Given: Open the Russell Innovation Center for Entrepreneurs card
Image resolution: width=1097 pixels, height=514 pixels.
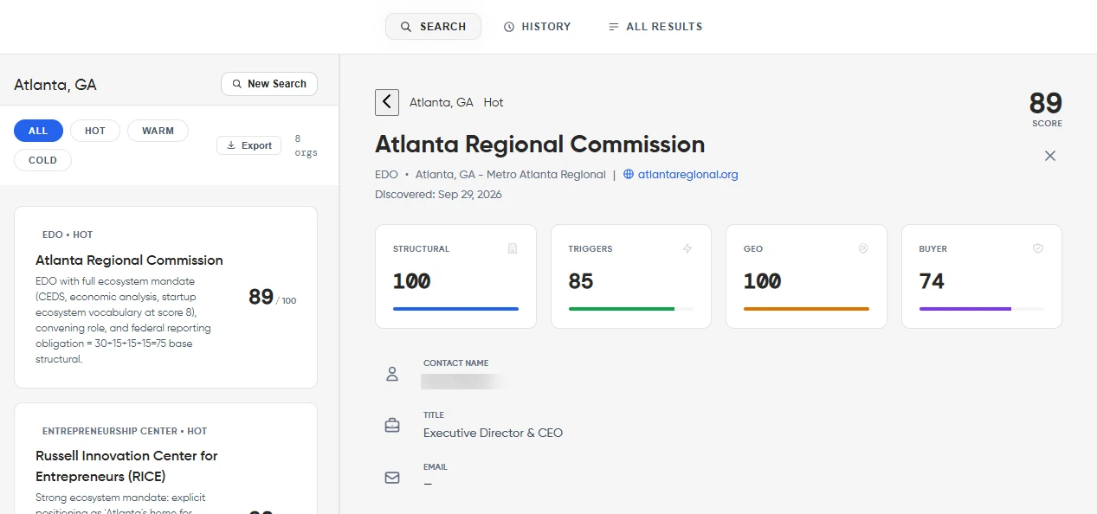Looking at the screenshot, I should [165, 459].
